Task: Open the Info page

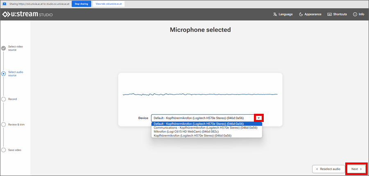Action: pyautogui.click(x=358, y=14)
